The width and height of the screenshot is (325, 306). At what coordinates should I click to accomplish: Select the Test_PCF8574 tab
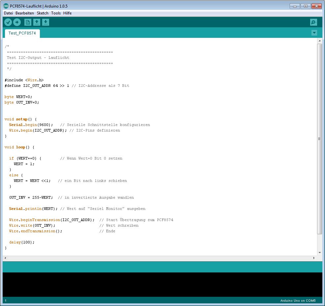(22, 33)
